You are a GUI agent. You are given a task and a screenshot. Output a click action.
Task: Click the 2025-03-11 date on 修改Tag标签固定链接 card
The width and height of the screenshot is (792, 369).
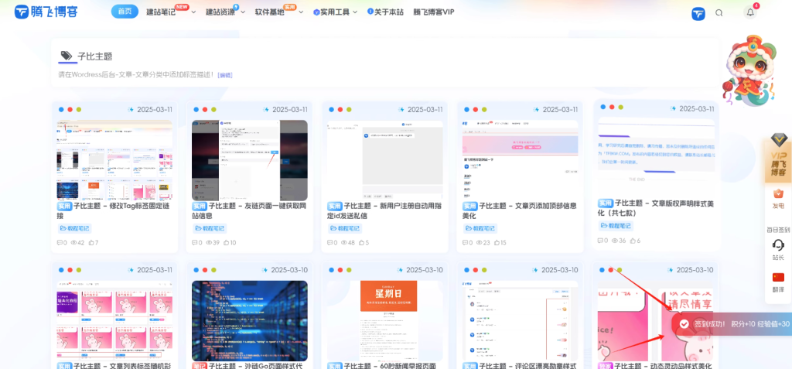(155, 109)
